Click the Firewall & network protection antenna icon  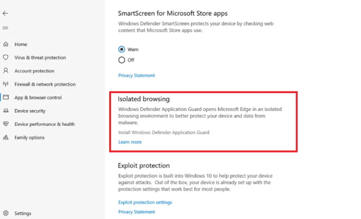click(6, 84)
